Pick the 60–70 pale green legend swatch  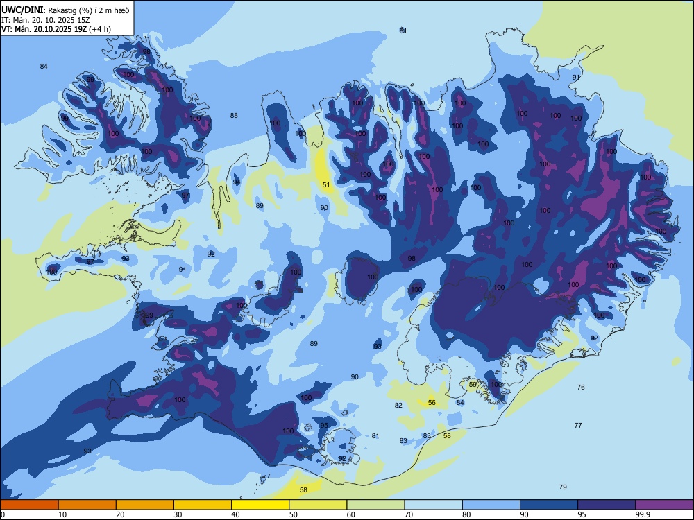(x=375, y=505)
